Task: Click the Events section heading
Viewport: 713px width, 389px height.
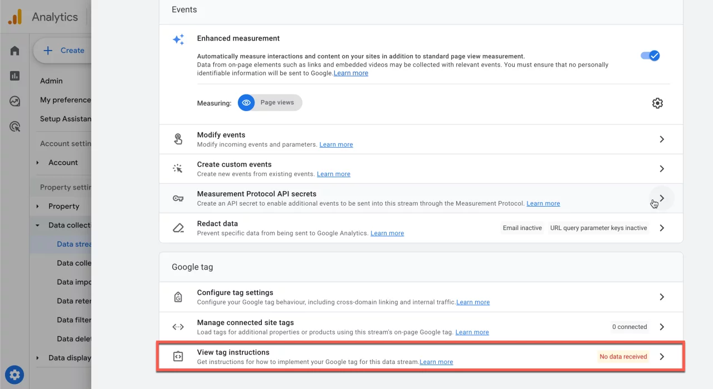Action: pos(184,9)
